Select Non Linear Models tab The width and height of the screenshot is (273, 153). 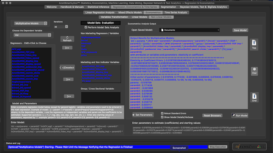pyautogui.click(x=161, y=17)
